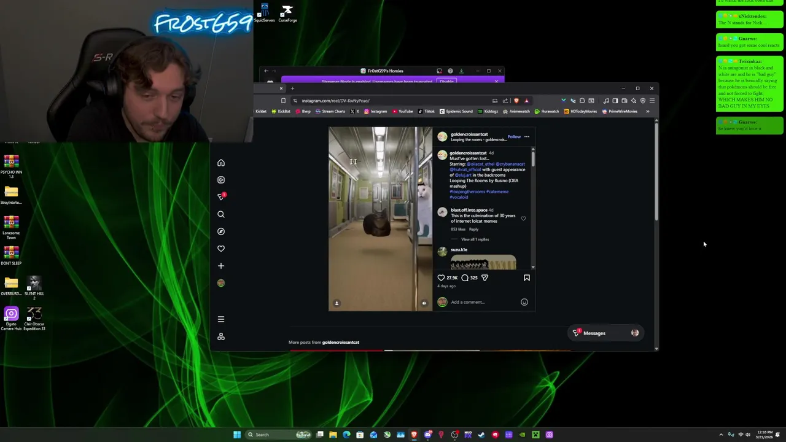The image size is (786, 442).
Task: Open the Leo AI sparkle icon
Action: tap(634, 101)
